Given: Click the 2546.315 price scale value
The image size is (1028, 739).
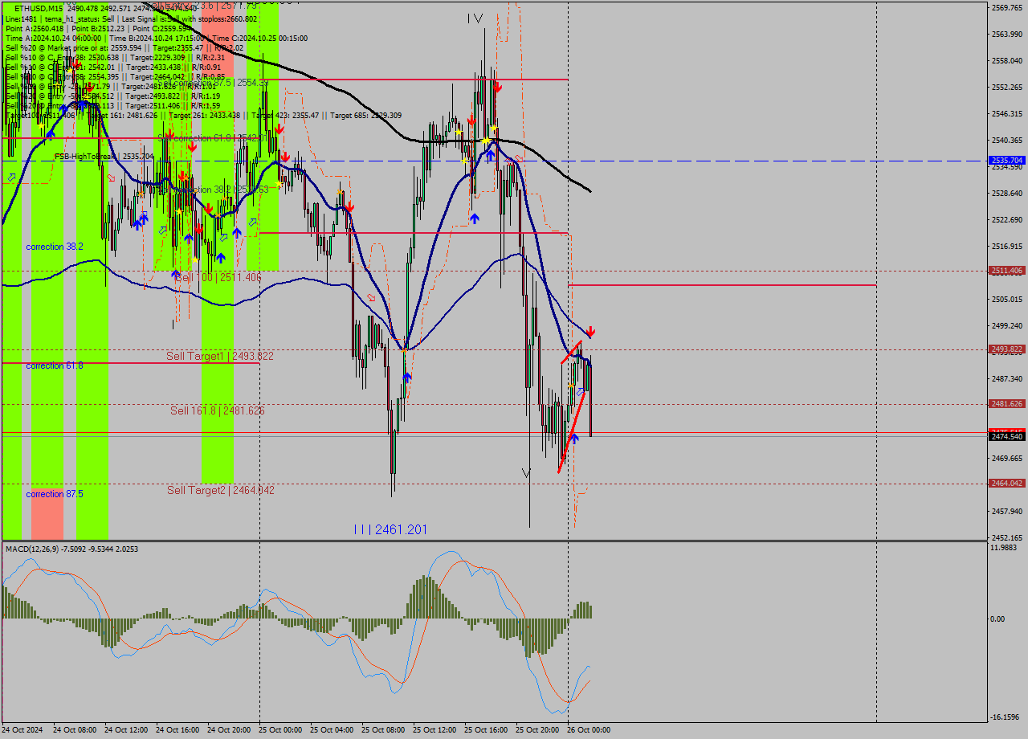Looking at the screenshot, I should click(1007, 113).
